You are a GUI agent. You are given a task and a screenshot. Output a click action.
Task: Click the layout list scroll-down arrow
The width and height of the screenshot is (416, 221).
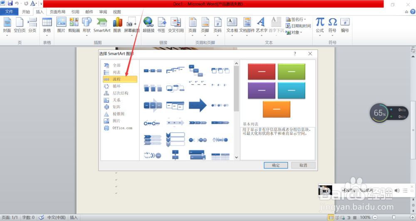click(x=236, y=157)
